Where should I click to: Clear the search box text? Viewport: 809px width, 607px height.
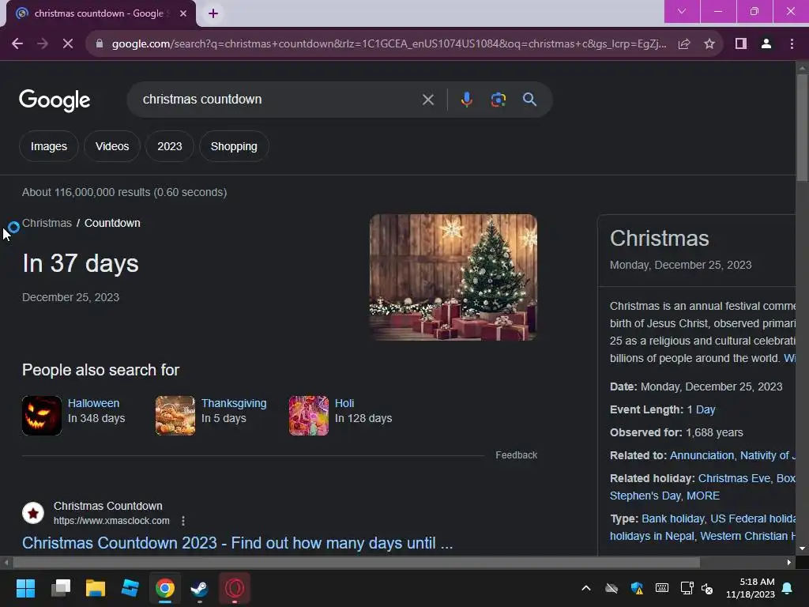click(427, 100)
